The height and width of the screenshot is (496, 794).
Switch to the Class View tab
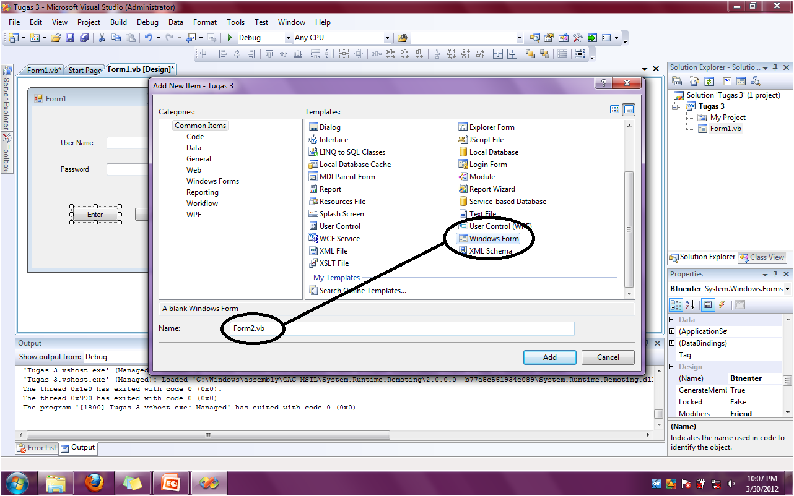click(x=762, y=257)
